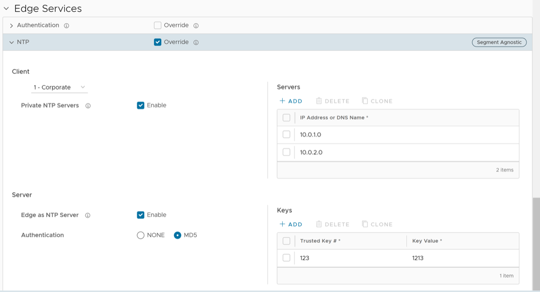540x292 pixels.
Task: Click the Clone icon under Keys
Action: tap(365, 224)
